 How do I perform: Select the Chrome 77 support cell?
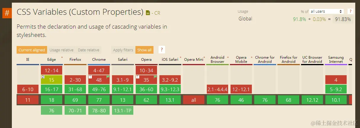[x=99, y=100]
